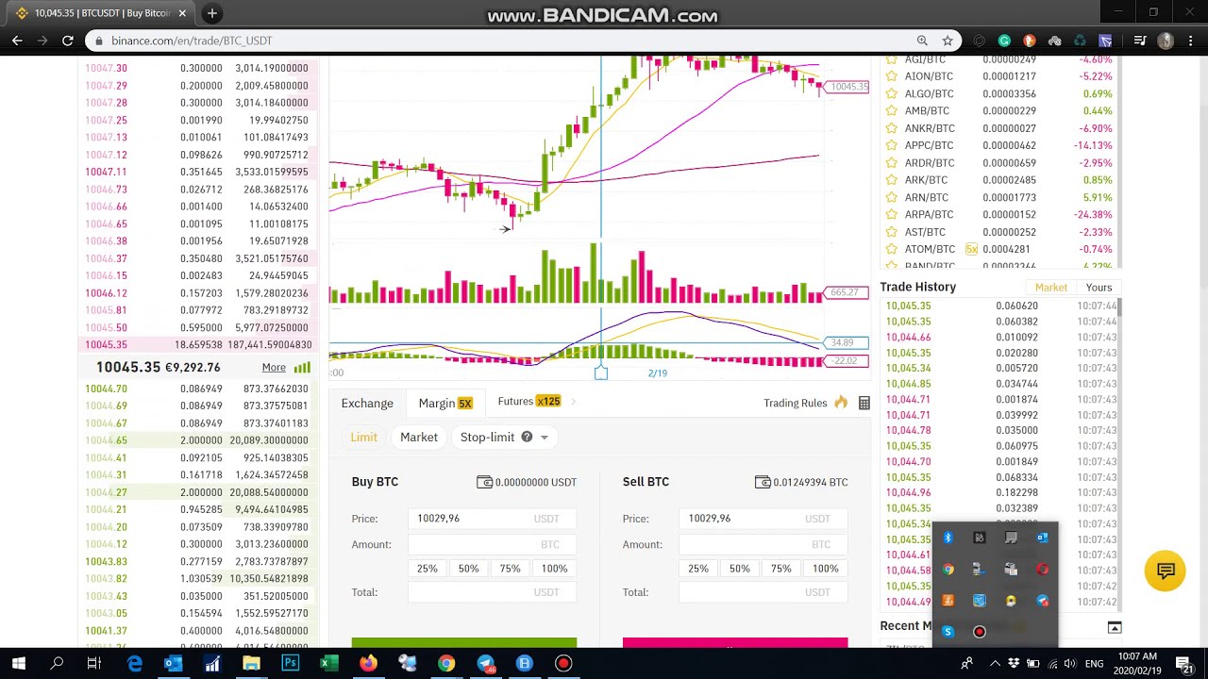The image size is (1208, 679).
Task: Open the Chrome profile avatar
Action: click(x=1166, y=41)
